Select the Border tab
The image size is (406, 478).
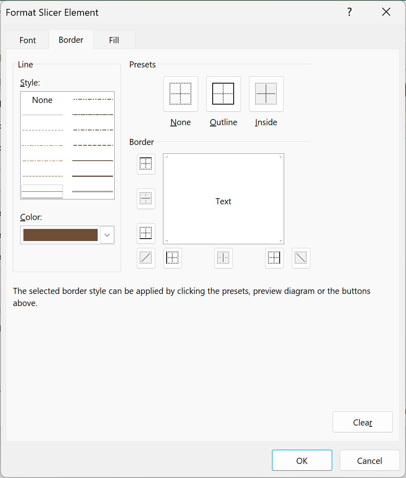71,40
